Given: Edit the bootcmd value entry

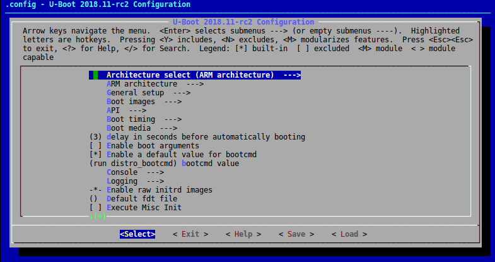Looking at the screenshot, I should tap(164, 164).
